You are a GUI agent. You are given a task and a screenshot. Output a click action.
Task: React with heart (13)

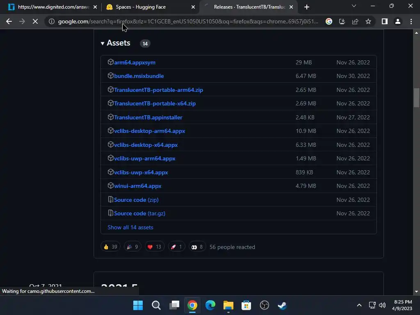pos(155,247)
